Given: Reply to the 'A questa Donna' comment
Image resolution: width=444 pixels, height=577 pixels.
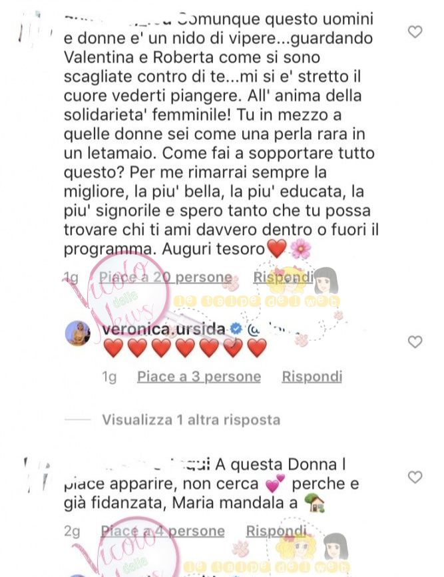Looking at the screenshot, I should 276,531.
